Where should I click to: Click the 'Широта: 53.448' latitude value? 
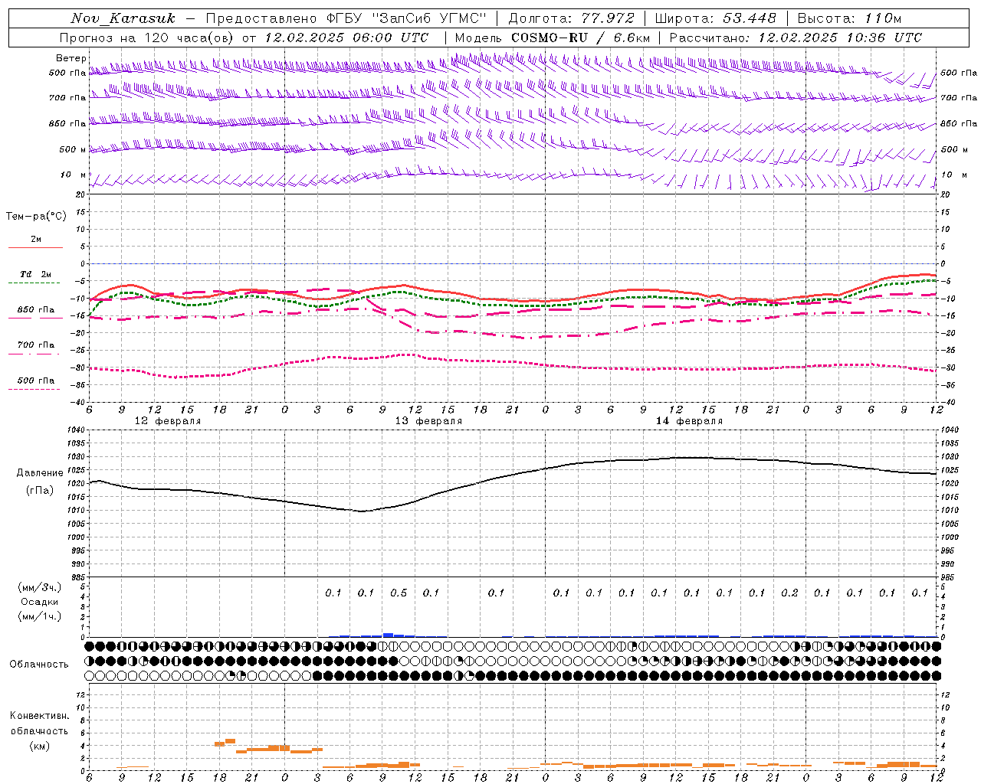pyautogui.click(x=715, y=18)
